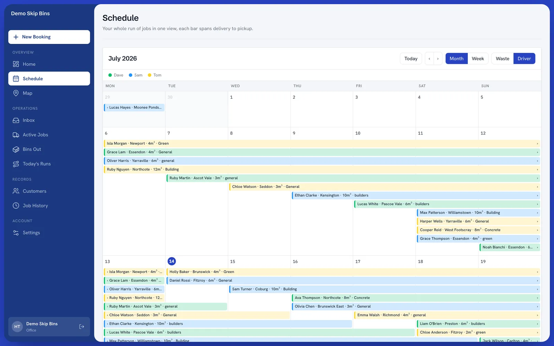
Task: Click the HT avatar circle
Action: 17,327
